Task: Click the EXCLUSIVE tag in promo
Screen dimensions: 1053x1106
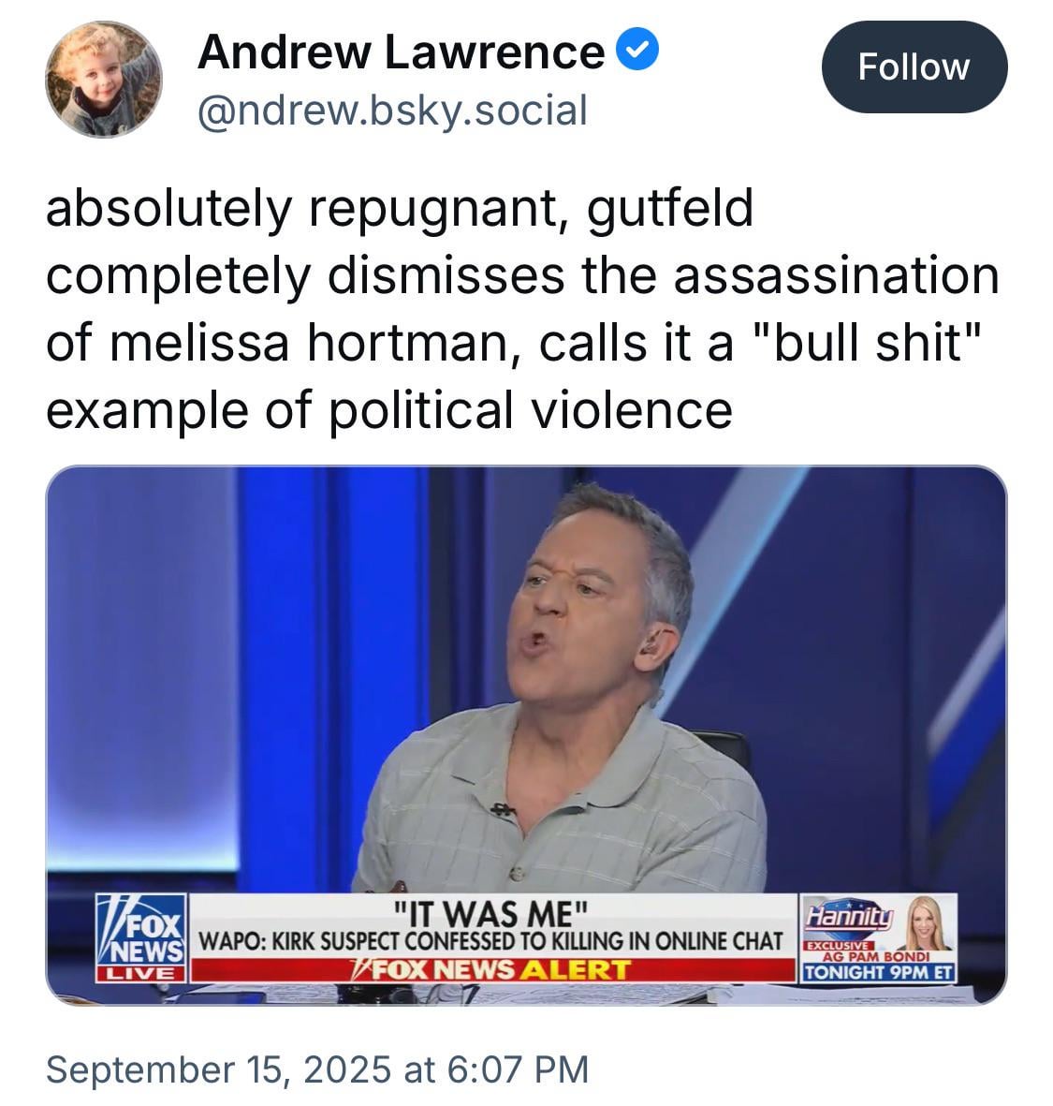Action: [x=840, y=945]
